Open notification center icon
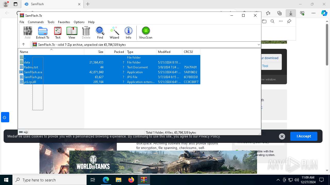The height and width of the screenshot is (185, 330). (321, 180)
